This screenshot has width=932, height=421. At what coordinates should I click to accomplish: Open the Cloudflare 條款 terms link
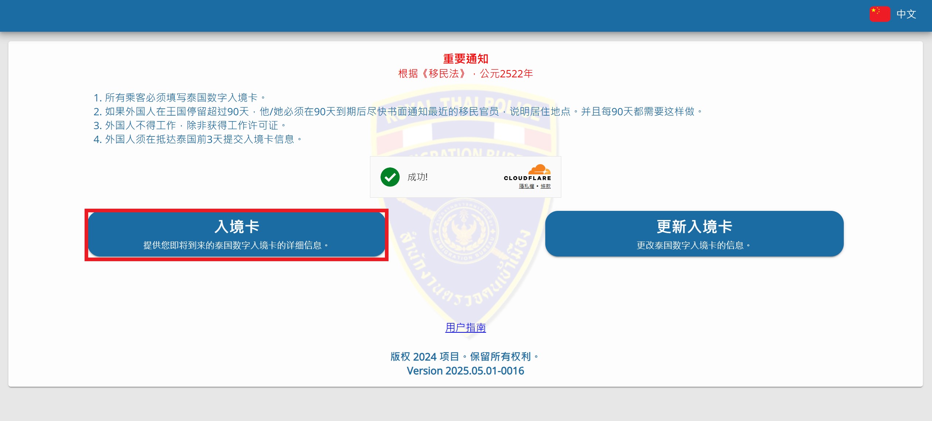[x=545, y=186]
